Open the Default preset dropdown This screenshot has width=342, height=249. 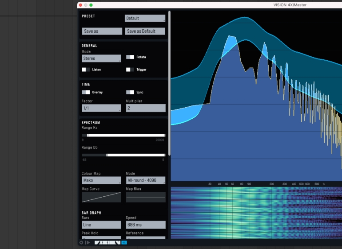coord(145,19)
